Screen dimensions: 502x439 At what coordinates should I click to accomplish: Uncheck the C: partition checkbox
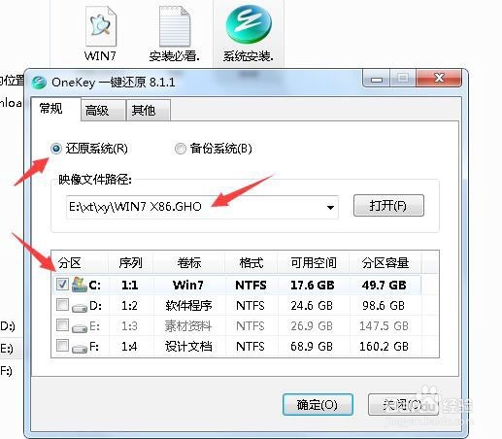[62, 285]
